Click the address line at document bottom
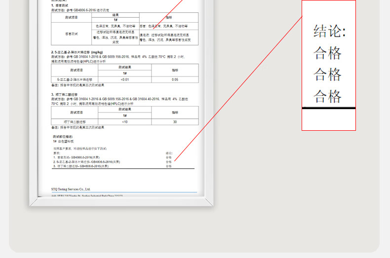 (89, 196)
